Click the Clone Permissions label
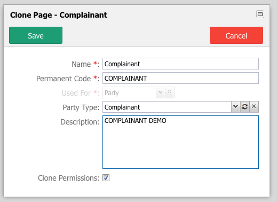The height and width of the screenshot is (202, 277). pyautogui.click(x=68, y=178)
